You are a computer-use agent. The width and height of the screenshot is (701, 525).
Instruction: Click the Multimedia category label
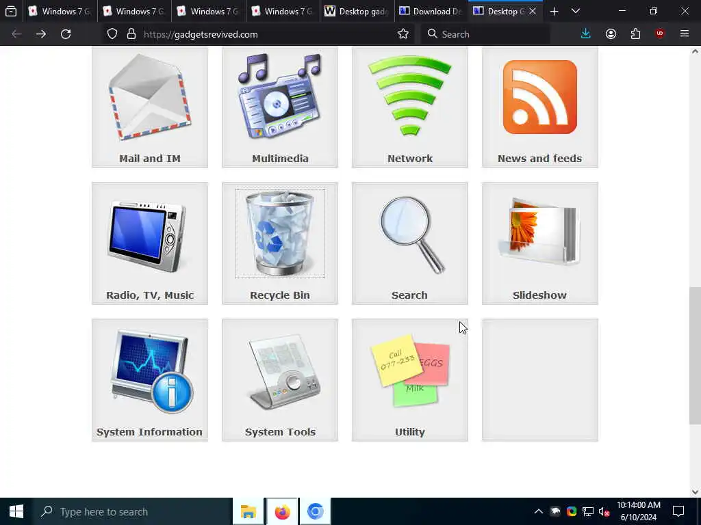[280, 159]
